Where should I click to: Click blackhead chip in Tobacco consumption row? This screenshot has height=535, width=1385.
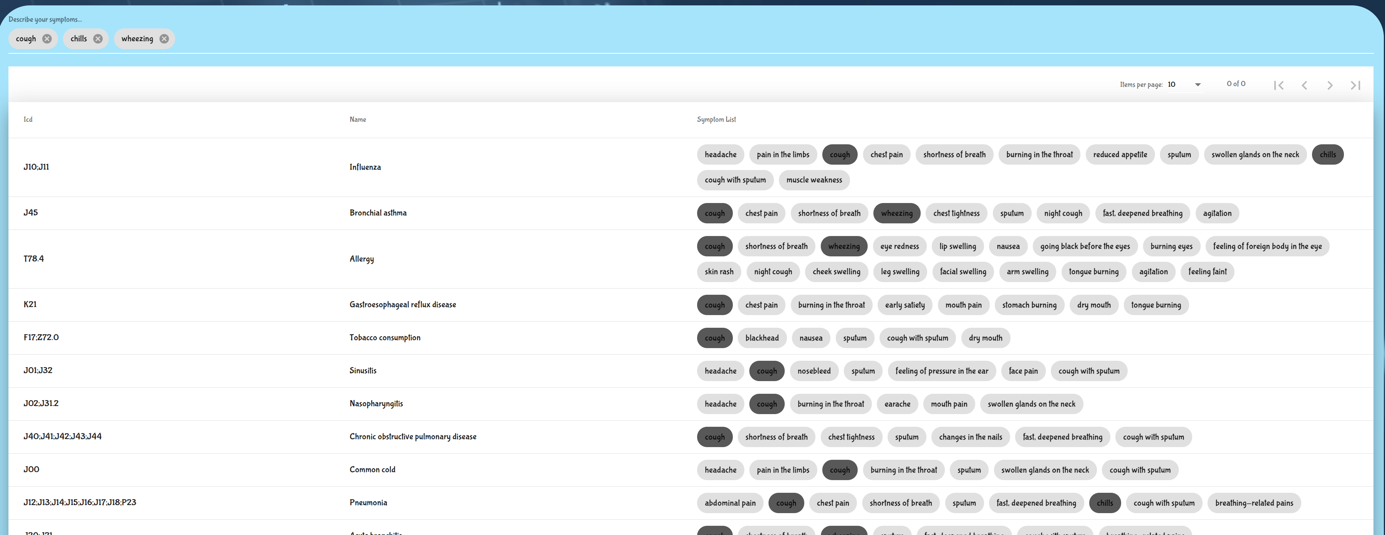pos(762,338)
